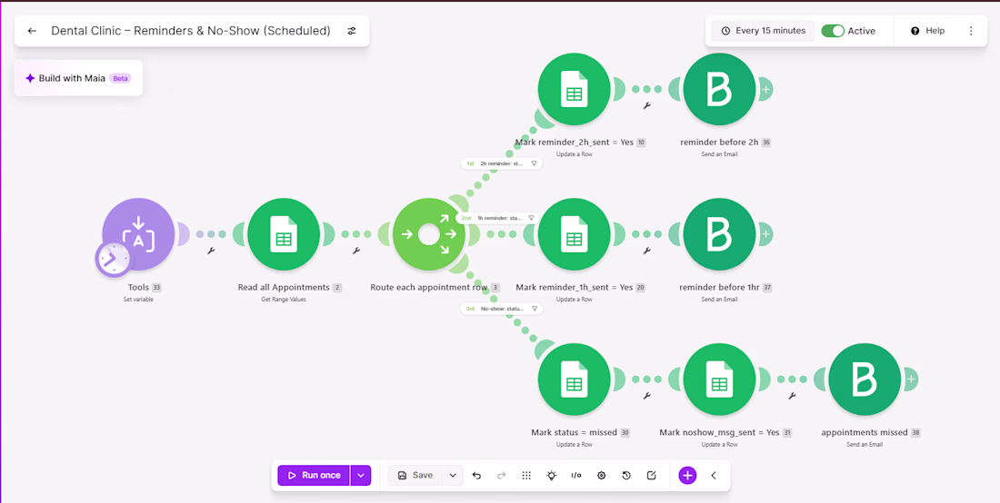Click the lightbulb explain-flow icon
This screenshot has height=503, width=1000.
click(x=552, y=475)
